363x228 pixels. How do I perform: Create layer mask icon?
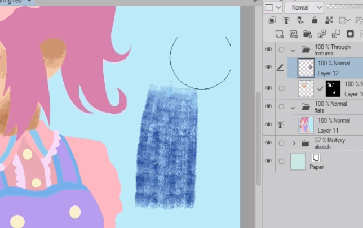pos(350,34)
